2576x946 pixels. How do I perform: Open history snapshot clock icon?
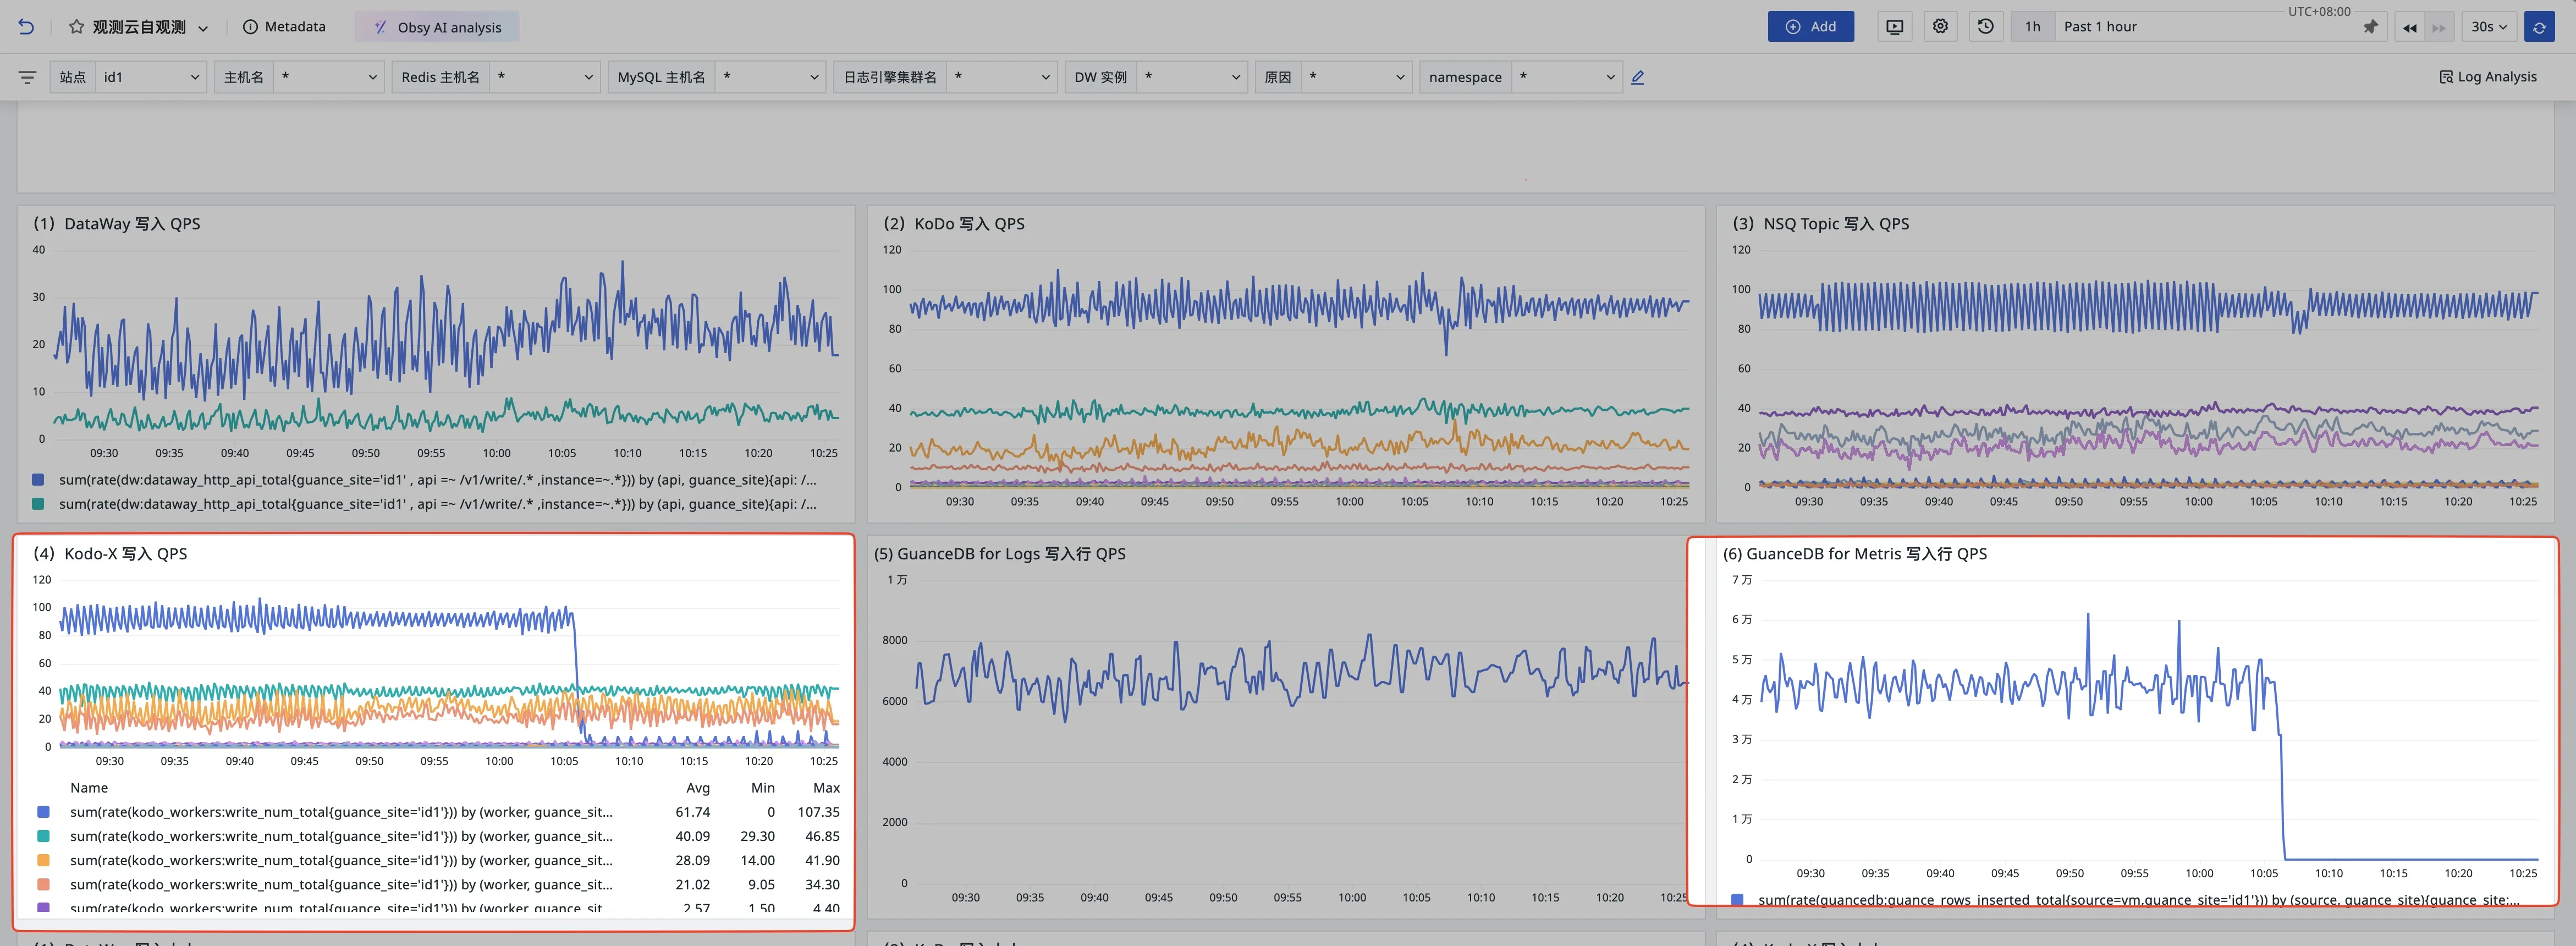1986,27
